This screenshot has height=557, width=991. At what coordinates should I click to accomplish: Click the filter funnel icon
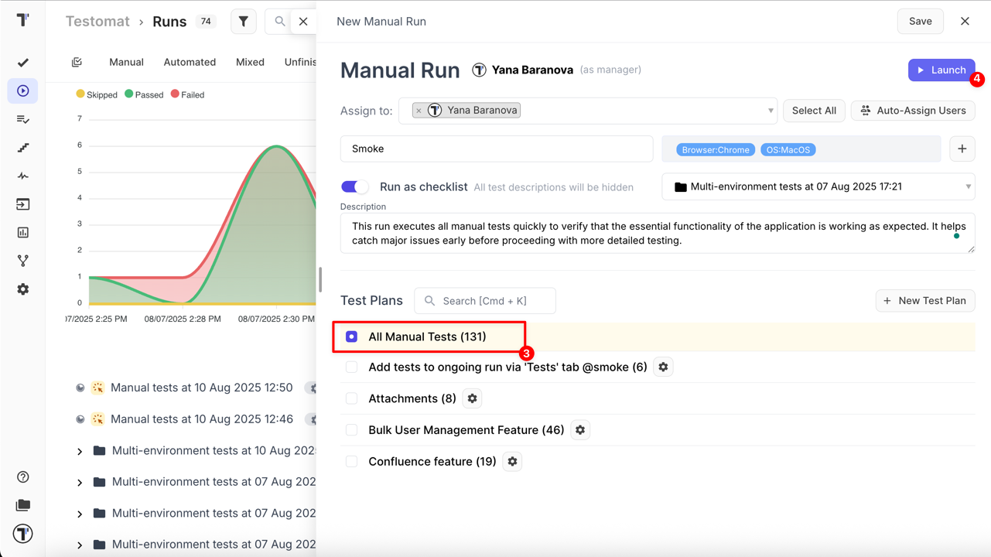coord(243,22)
